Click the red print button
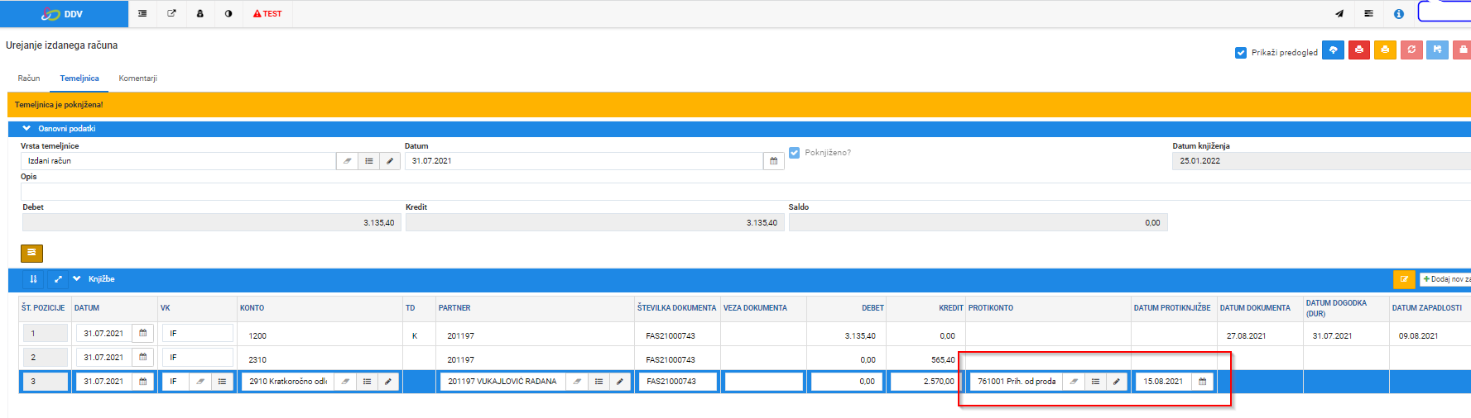 [x=1359, y=50]
